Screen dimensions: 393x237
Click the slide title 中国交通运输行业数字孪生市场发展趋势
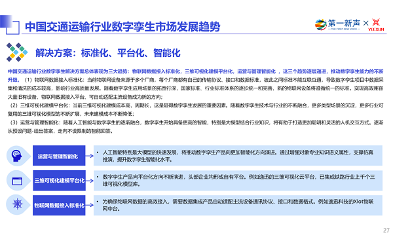pyautogui.click(x=122, y=27)
